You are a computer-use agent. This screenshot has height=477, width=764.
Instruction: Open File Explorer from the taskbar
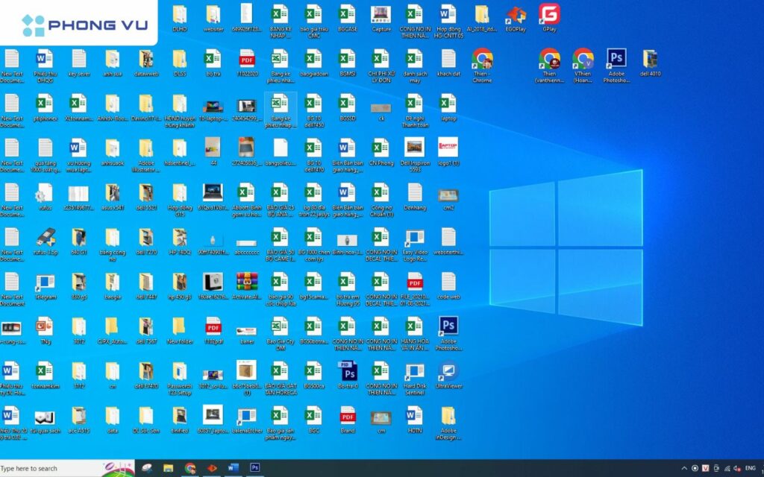pyautogui.click(x=169, y=468)
